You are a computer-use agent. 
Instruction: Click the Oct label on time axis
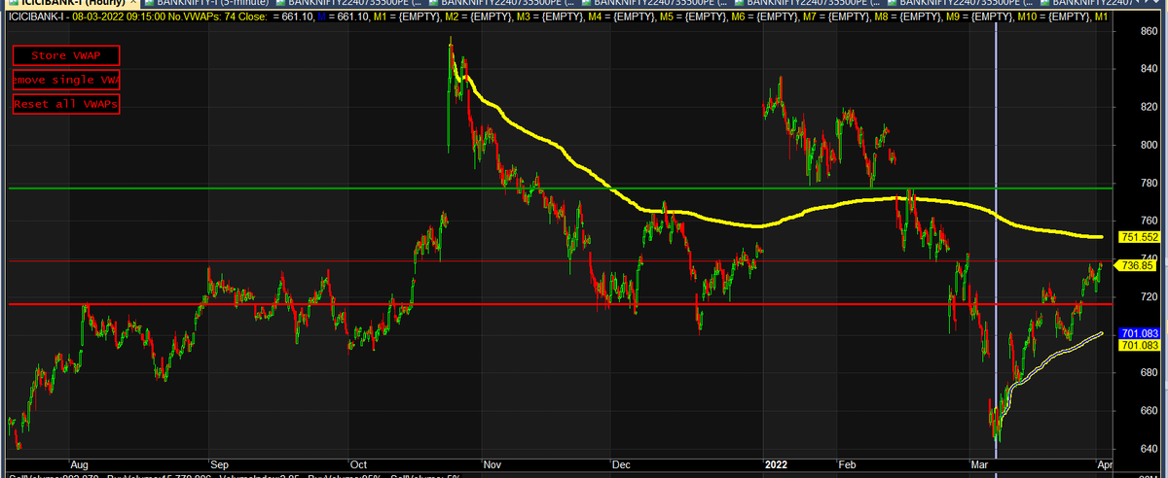pos(358,465)
